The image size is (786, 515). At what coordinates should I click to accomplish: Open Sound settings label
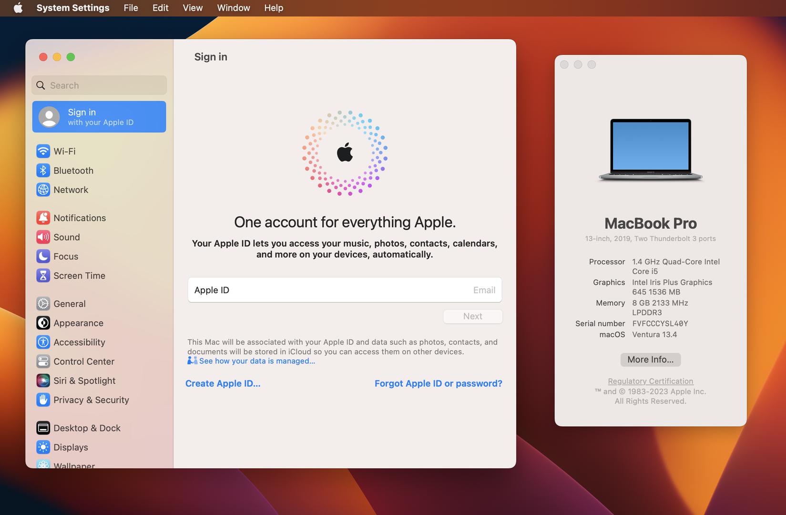point(67,237)
